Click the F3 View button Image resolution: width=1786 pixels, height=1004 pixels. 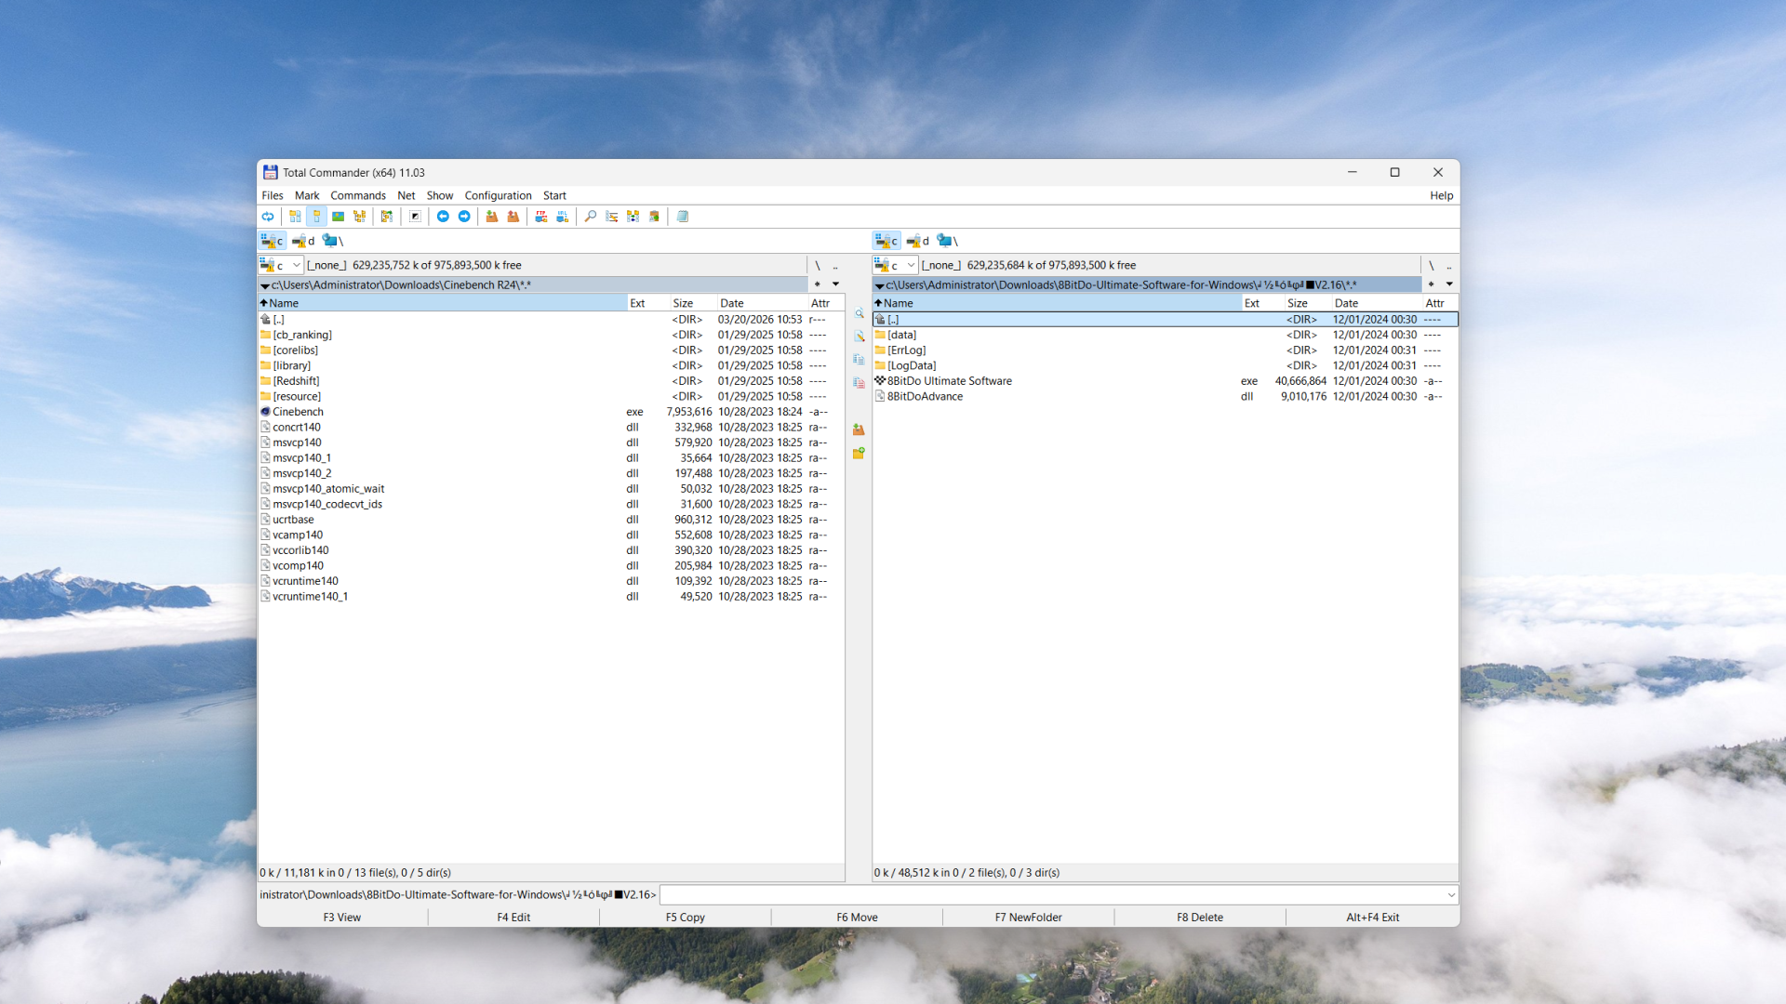click(x=342, y=917)
